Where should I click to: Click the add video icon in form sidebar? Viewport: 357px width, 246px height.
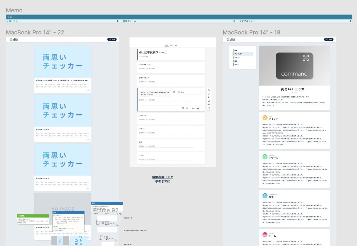pos(209,105)
